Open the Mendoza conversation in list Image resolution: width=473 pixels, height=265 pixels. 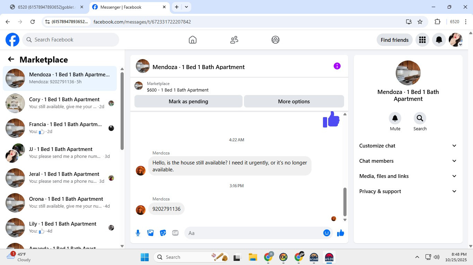click(60, 78)
